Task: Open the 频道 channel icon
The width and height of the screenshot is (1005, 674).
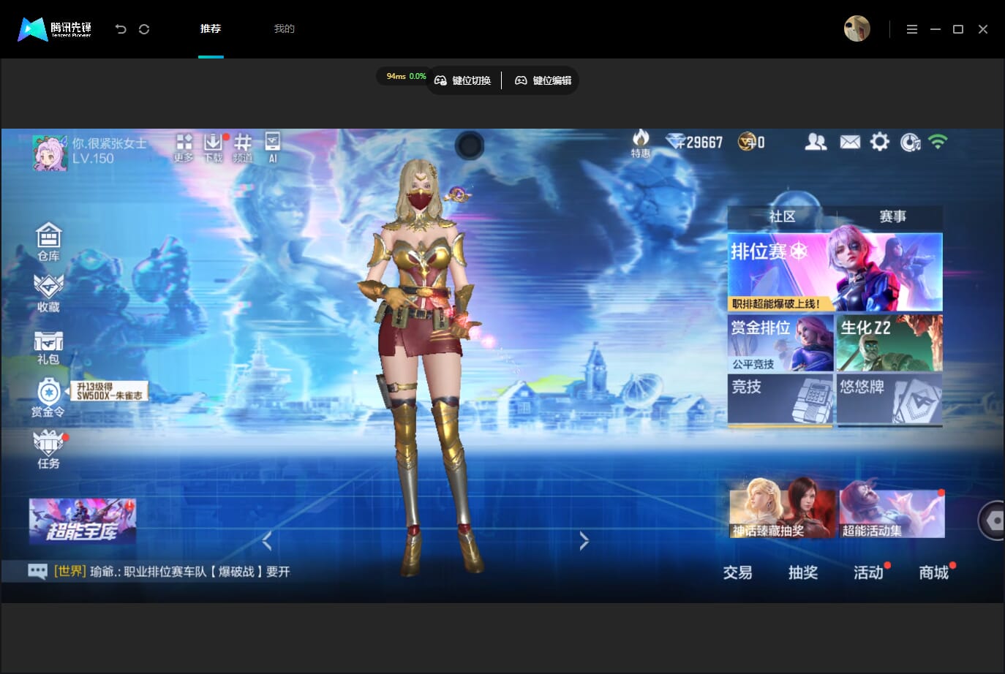Action: click(243, 148)
